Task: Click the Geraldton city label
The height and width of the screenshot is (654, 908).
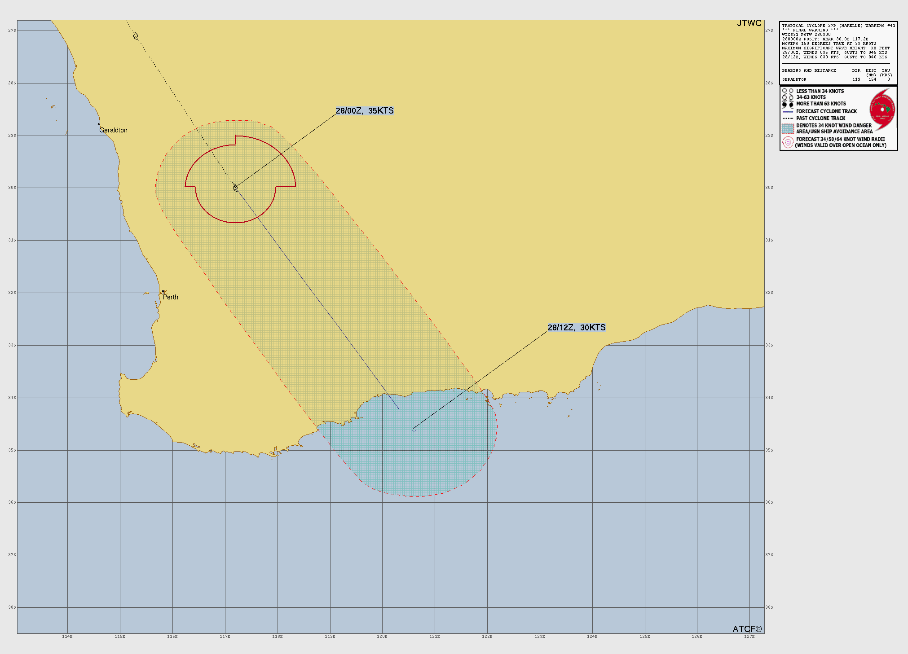Action: coord(113,130)
